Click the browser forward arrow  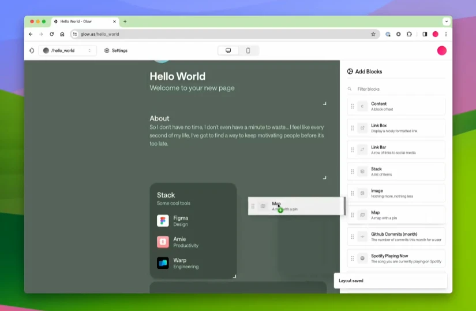(x=41, y=34)
